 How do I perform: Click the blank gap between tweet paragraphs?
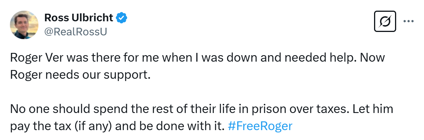coord(201,92)
